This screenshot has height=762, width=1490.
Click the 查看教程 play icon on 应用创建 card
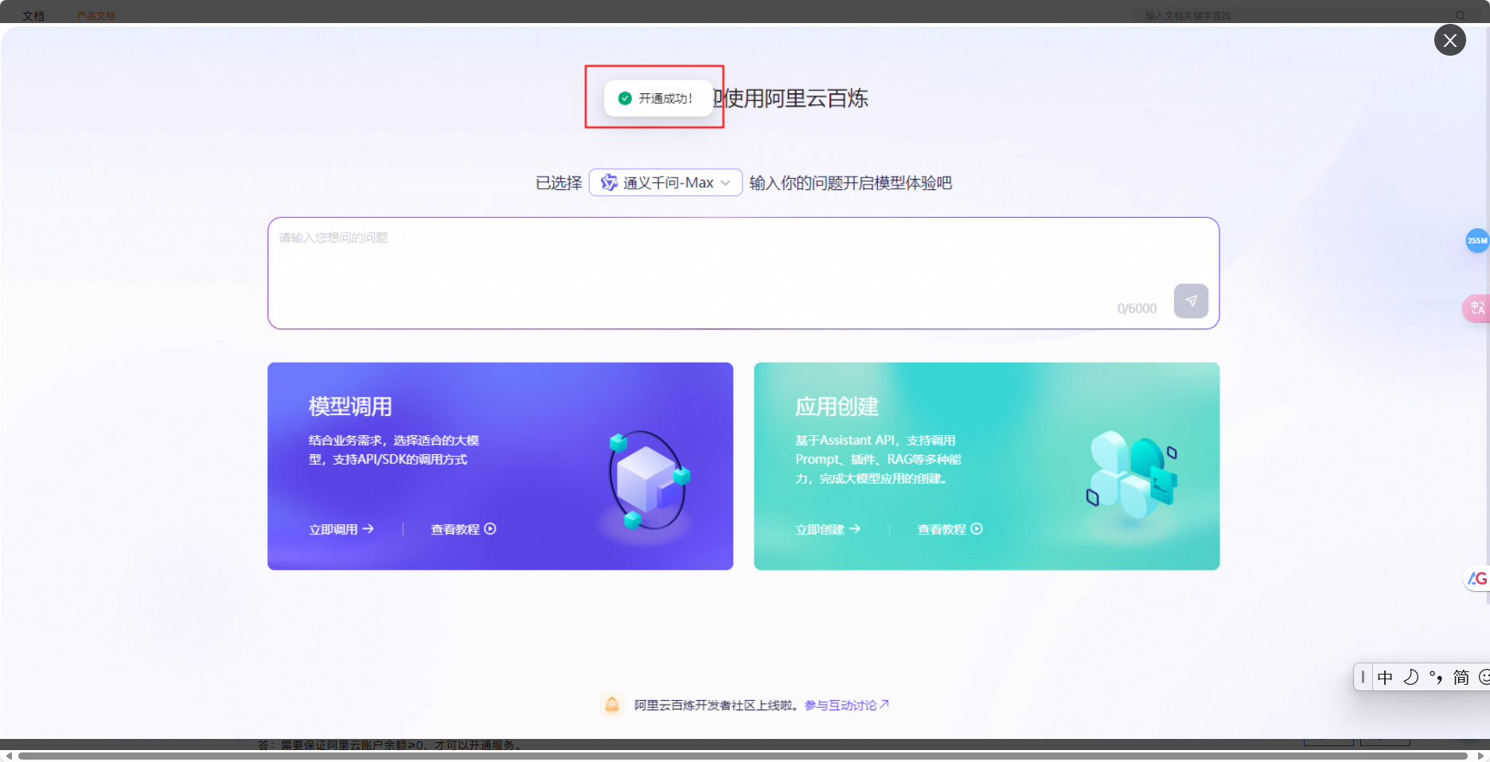(x=978, y=529)
